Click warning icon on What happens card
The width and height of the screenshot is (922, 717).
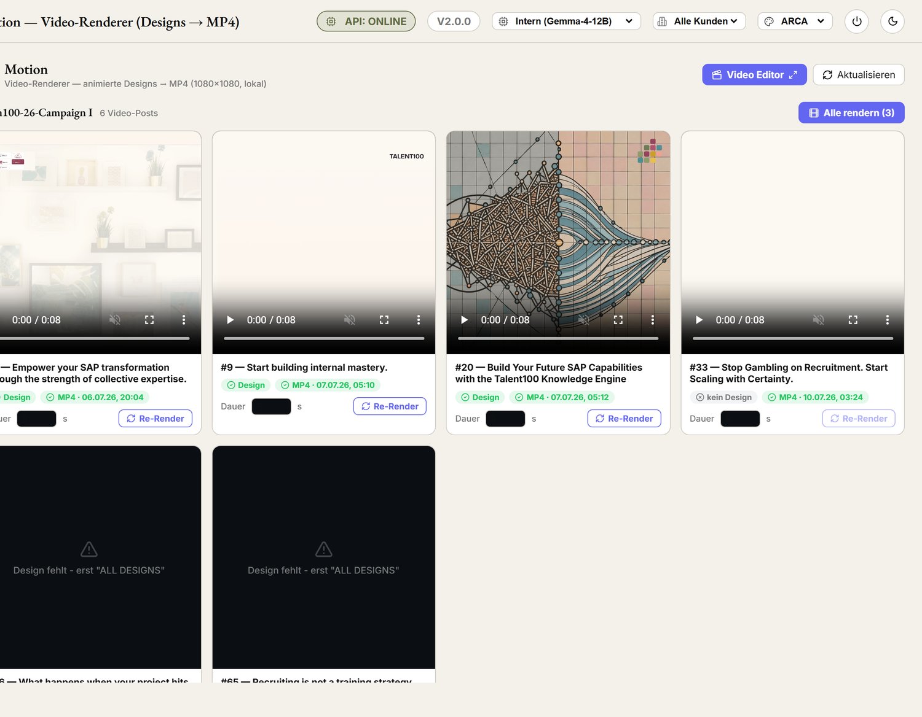(x=89, y=549)
